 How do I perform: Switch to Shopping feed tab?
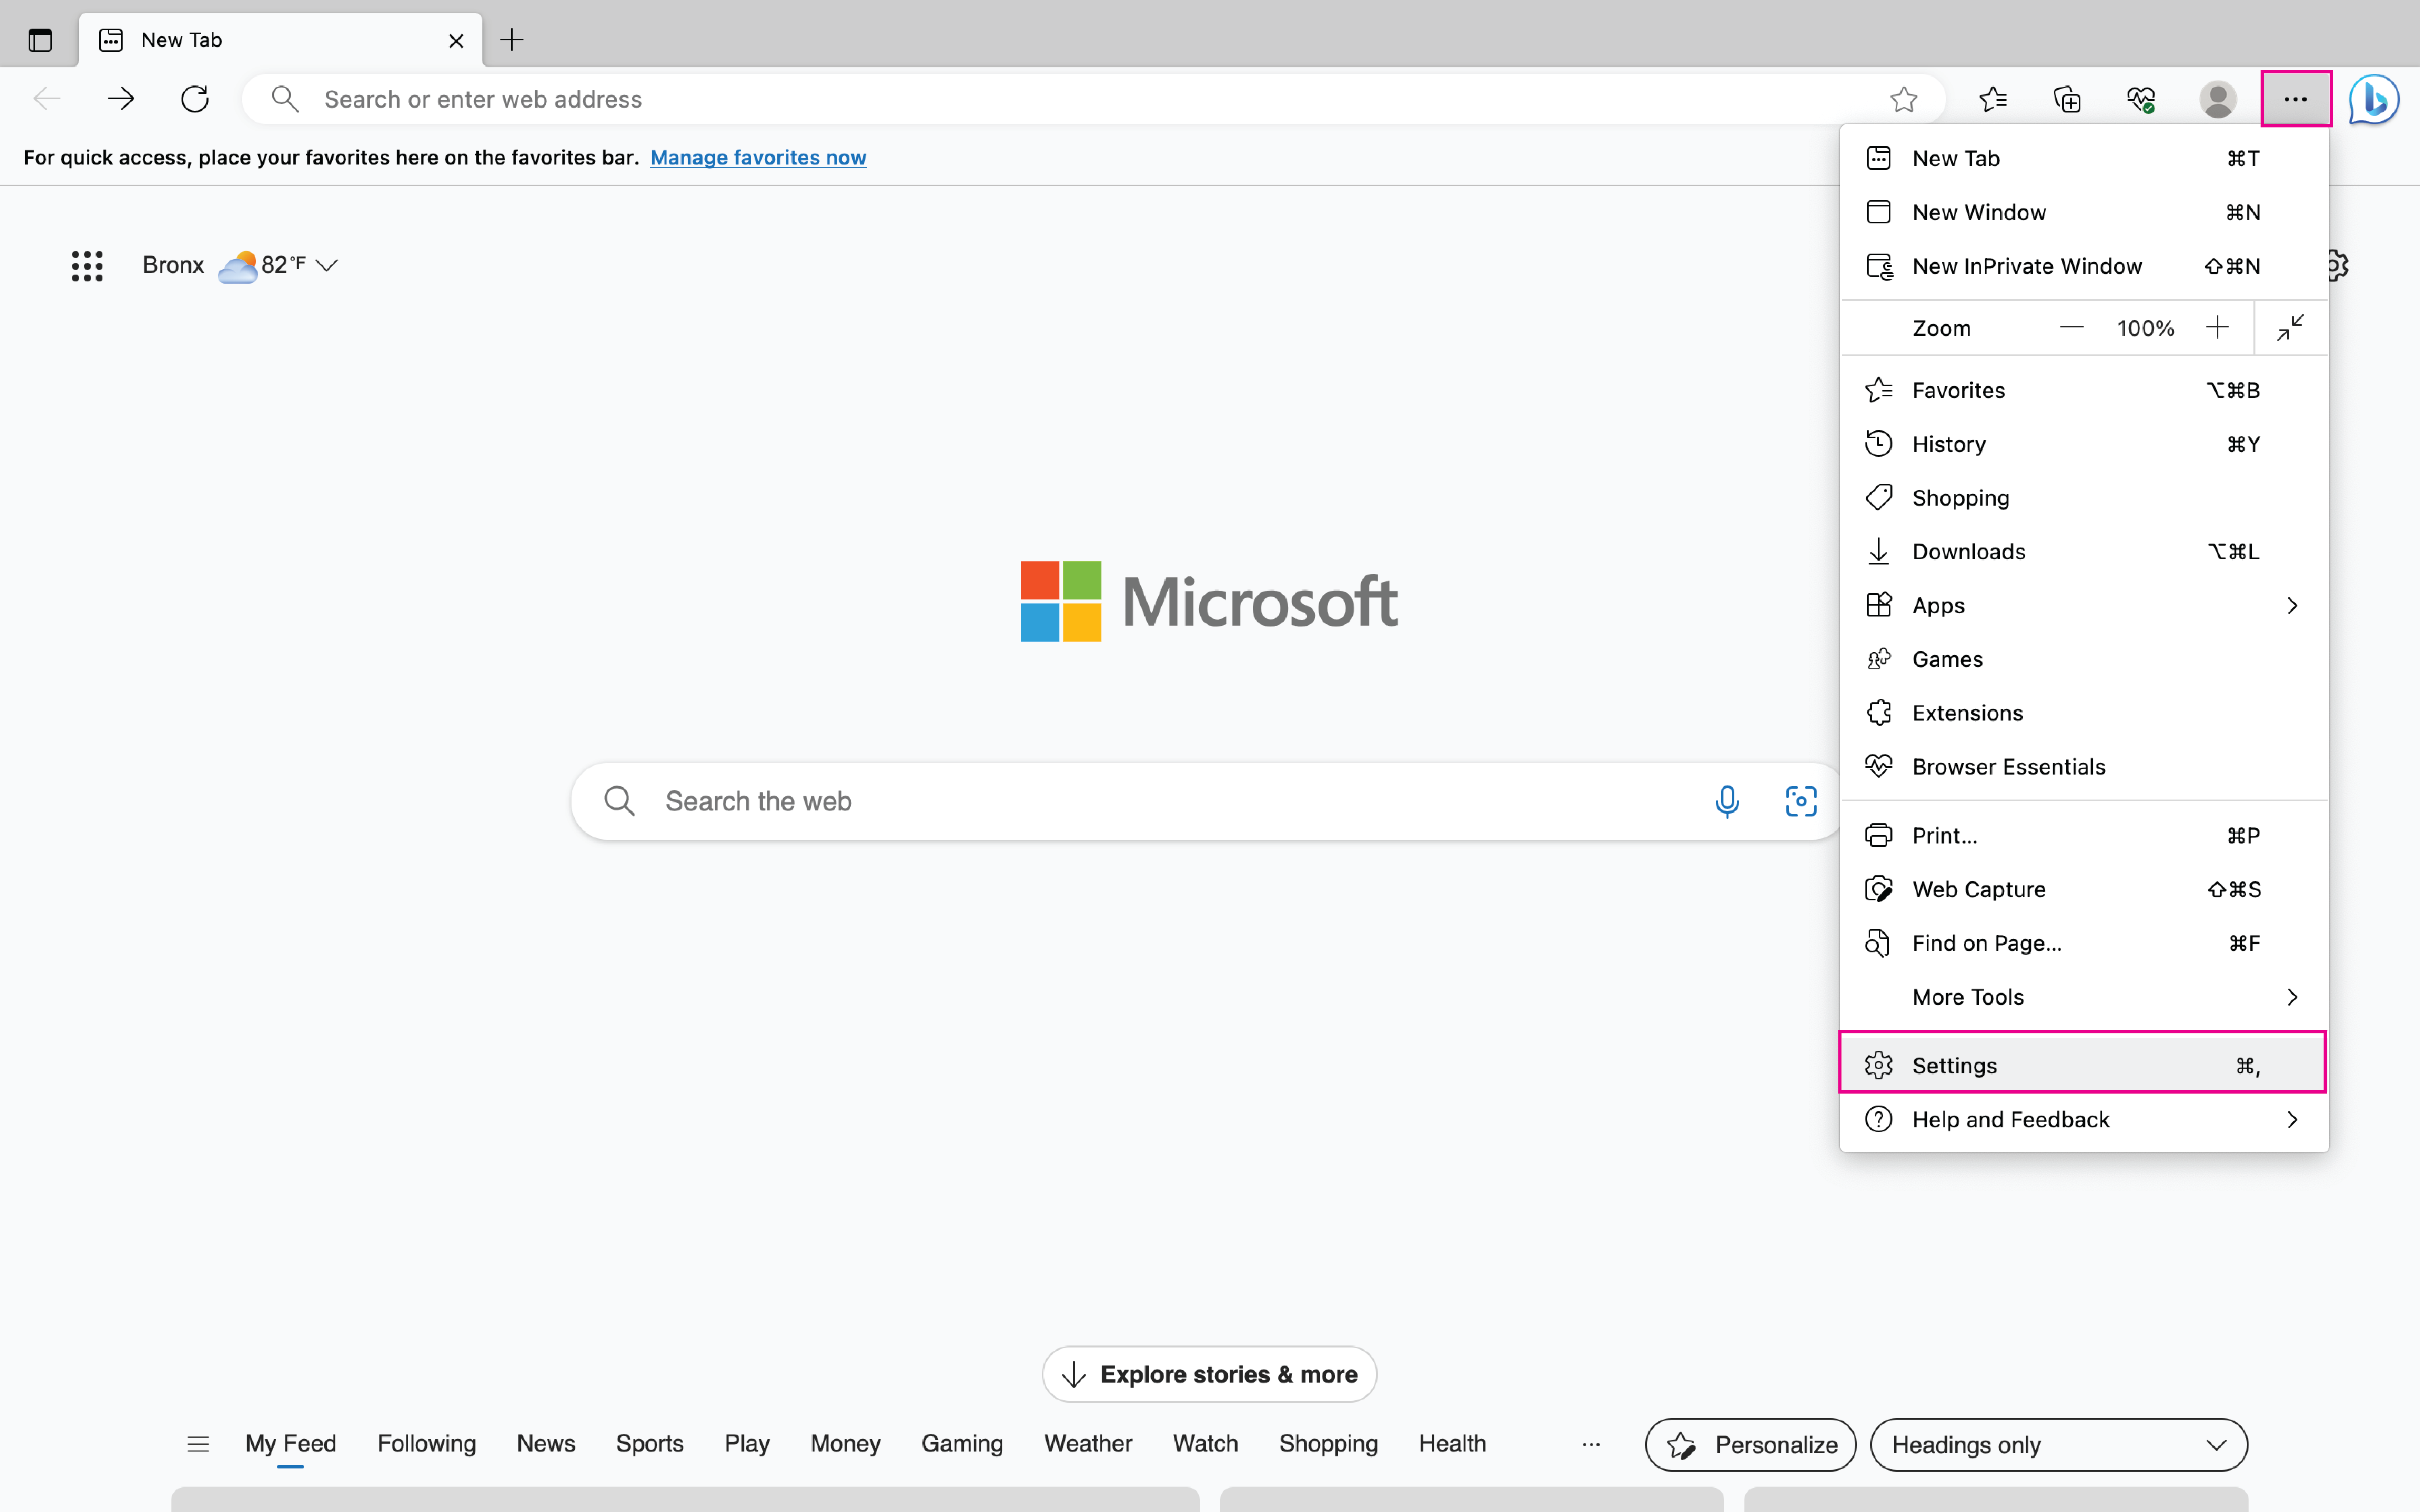tap(1328, 1443)
